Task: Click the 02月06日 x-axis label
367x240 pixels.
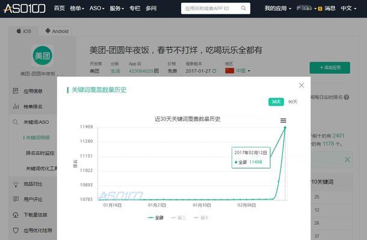Action: [247, 205]
